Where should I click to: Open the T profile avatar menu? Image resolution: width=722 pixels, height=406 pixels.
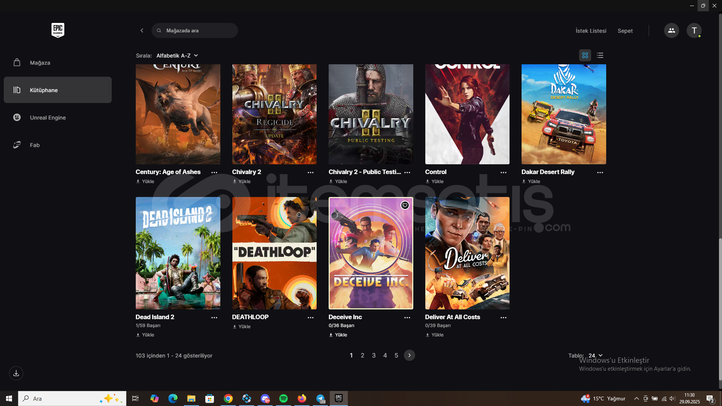(x=694, y=30)
